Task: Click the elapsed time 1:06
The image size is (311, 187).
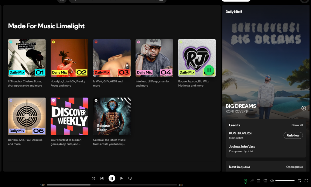Action: click(x=43, y=185)
